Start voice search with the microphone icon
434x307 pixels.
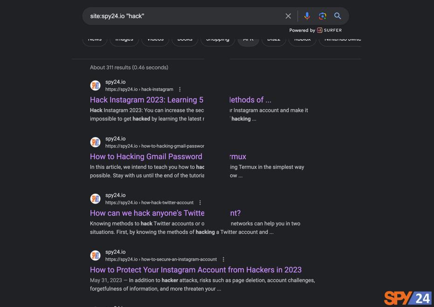coord(307,16)
